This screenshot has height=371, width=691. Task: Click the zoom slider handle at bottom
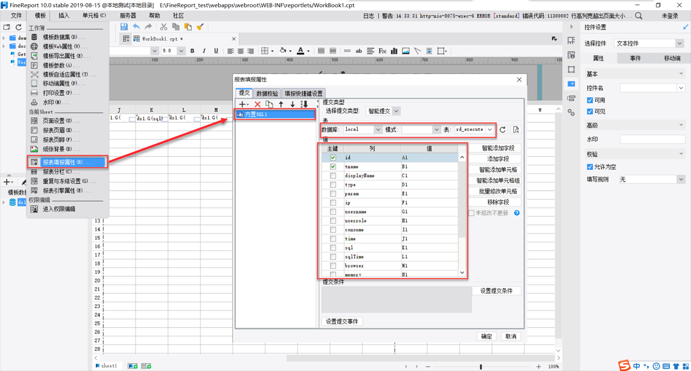tap(481, 366)
